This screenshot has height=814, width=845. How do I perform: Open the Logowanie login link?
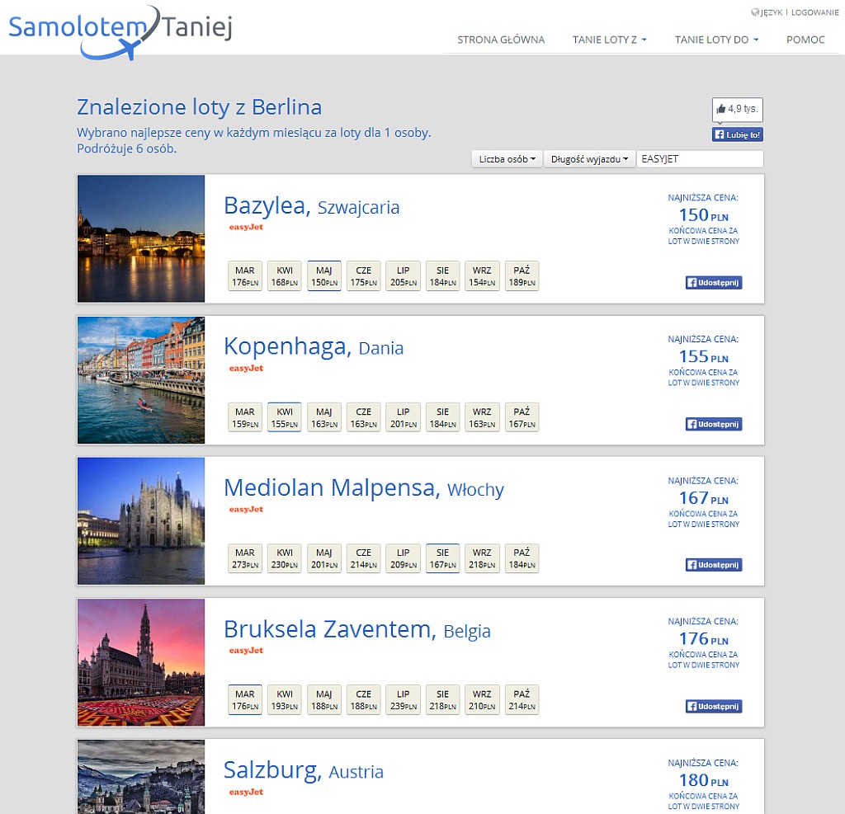click(x=814, y=12)
